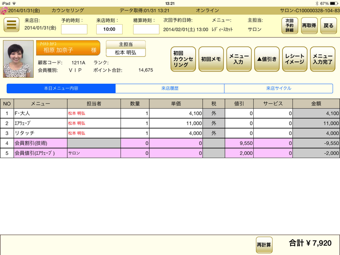
Task: Tap the battery icon in status bar
Action: (334, 3)
